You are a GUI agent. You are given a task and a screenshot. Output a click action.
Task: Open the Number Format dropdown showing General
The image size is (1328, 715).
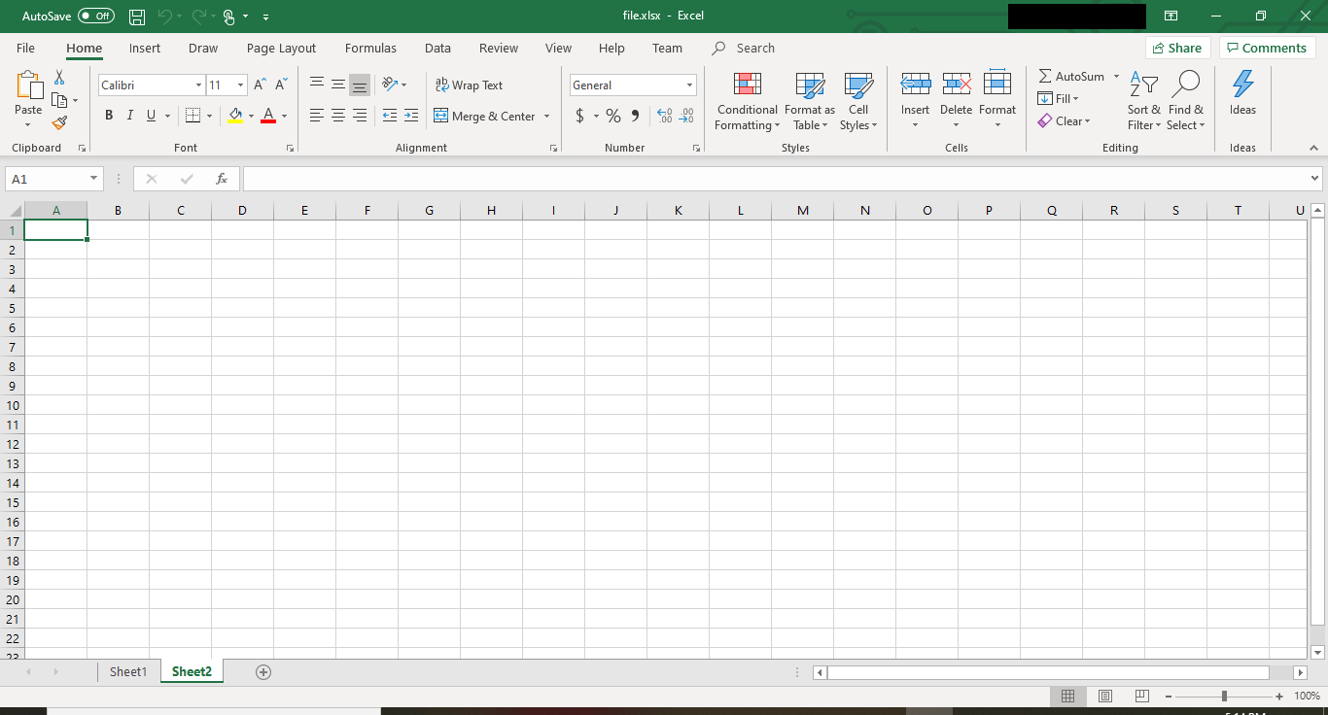tap(688, 85)
